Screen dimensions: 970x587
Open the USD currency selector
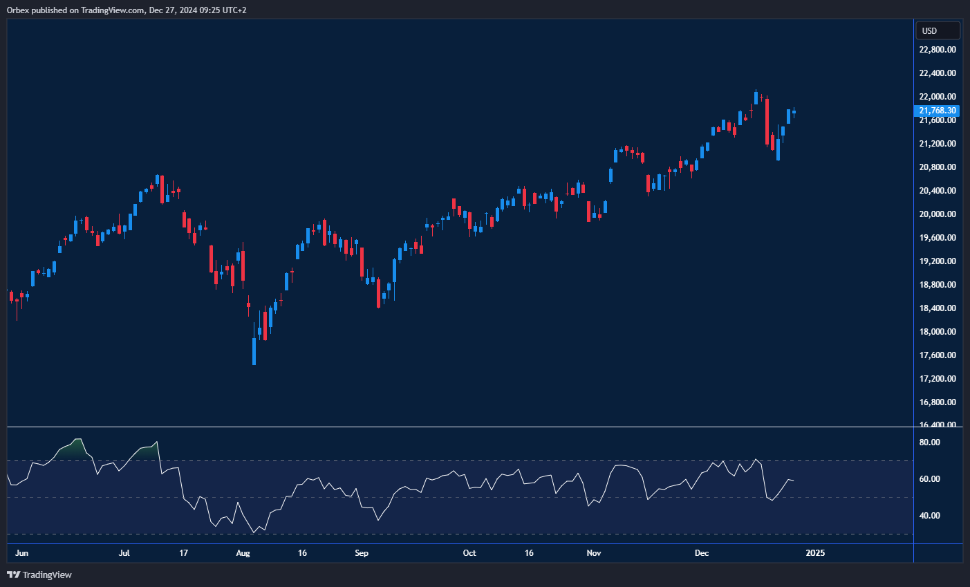click(x=938, y=30)
